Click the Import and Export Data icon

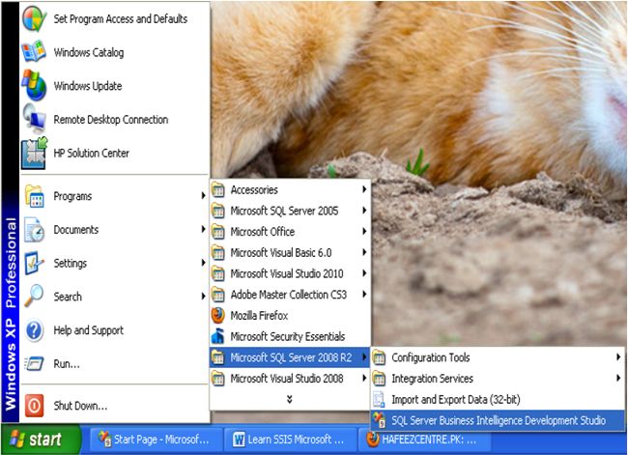click(x=380, y=399)
